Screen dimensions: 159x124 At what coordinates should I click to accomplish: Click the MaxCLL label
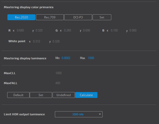point(10,73)
